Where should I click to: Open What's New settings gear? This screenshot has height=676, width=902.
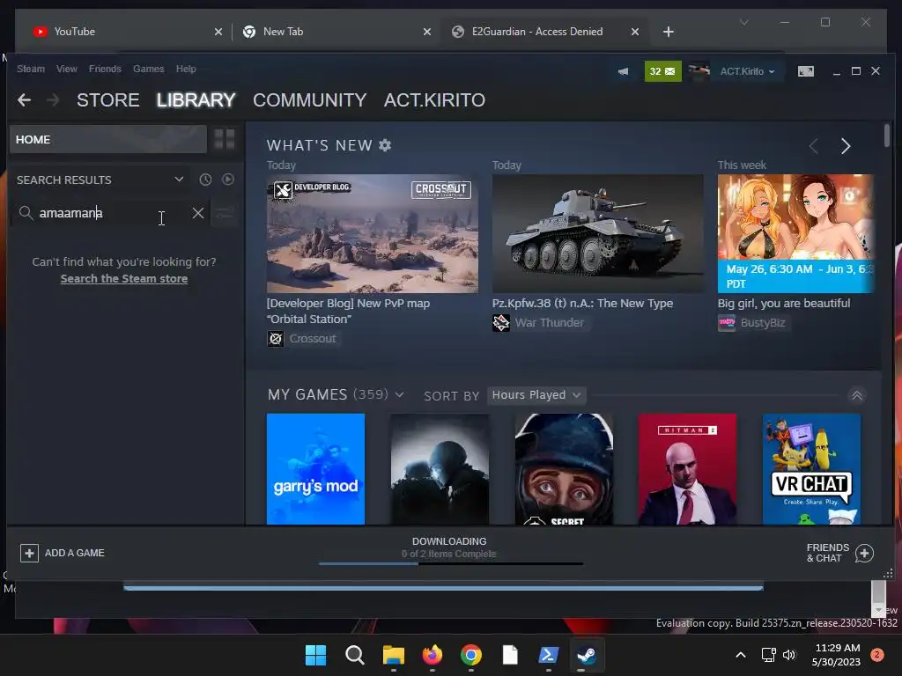click(385, 145)
